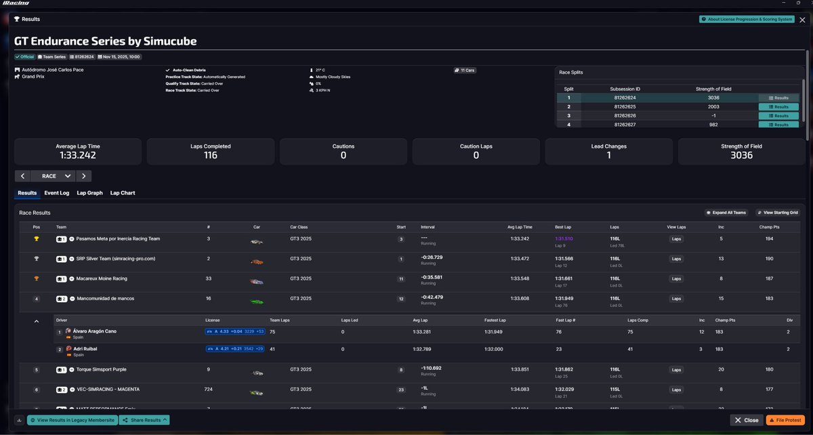Viewport: 813px width, 435px height.
Task: Go to next session with right arrow
Action: (83, 175)
